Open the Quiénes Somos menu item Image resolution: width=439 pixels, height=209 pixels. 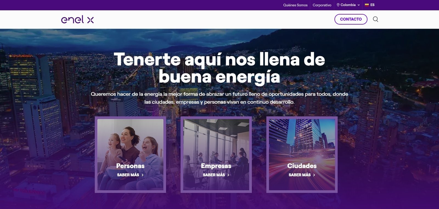click(x=295, y=5)
